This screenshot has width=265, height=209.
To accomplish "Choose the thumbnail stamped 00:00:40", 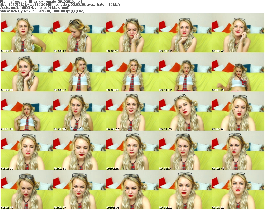I will point(238,33).
